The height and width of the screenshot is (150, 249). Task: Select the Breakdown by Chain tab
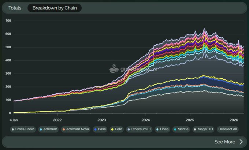[x=55, y=8]
